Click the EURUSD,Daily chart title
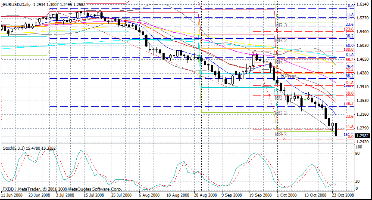 point(16,3)
